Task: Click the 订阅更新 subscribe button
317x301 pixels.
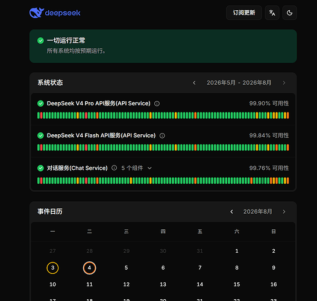Action: (x=244, y=13)
